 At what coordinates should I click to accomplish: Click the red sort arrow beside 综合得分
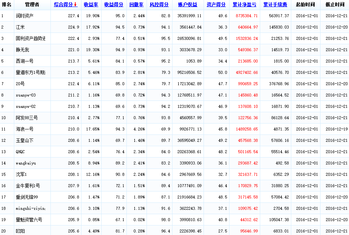(75, 4)
